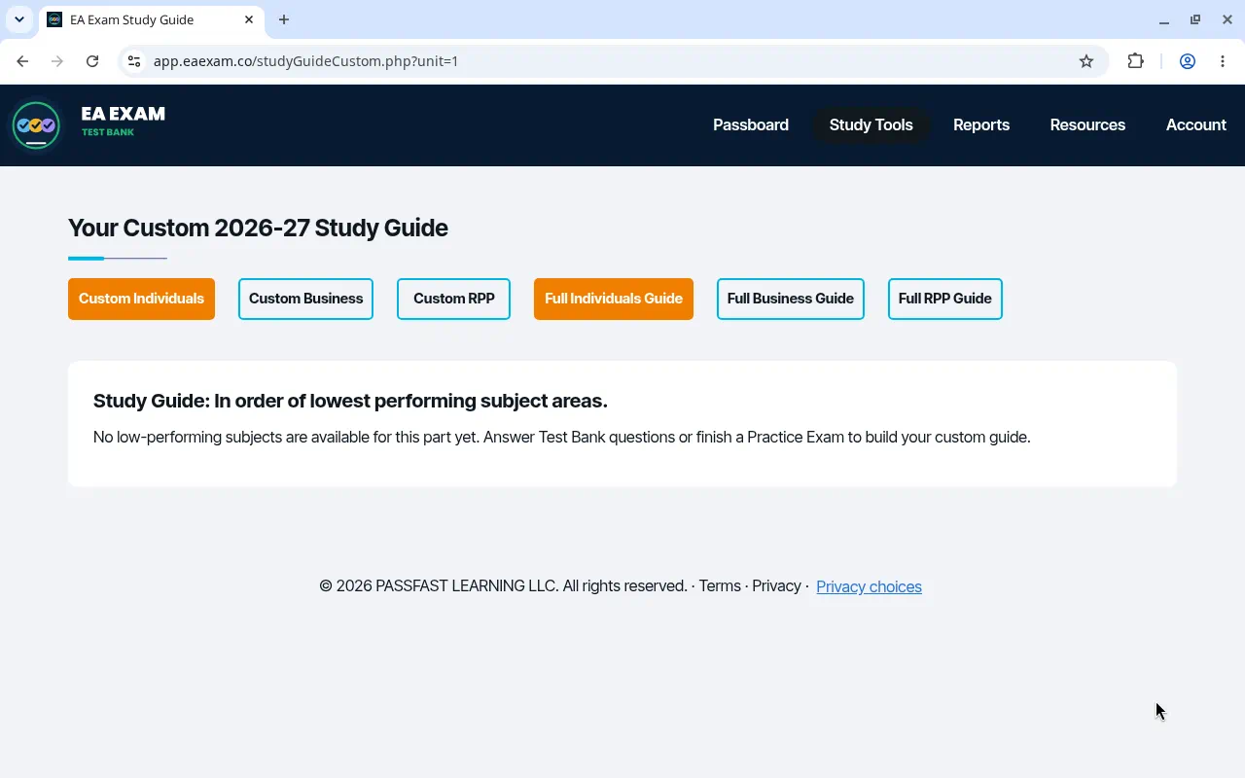
Task: Click the 'Your Custom 2026-27 Study Guide' heading
Action: click(x=258, y=229)
